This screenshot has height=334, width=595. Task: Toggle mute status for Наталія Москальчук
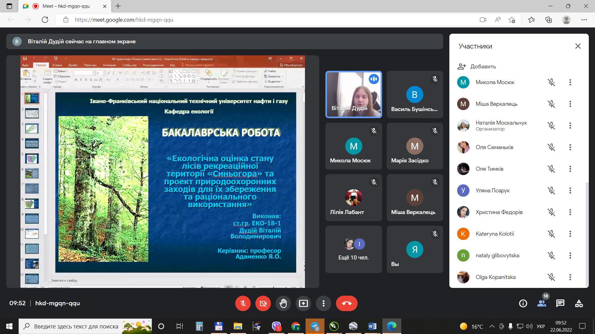coord(551,126)
